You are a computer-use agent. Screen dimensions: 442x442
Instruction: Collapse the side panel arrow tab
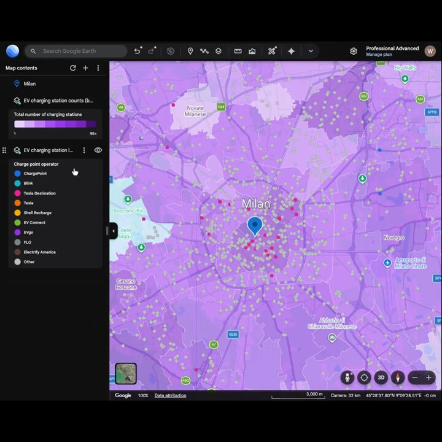114,231
